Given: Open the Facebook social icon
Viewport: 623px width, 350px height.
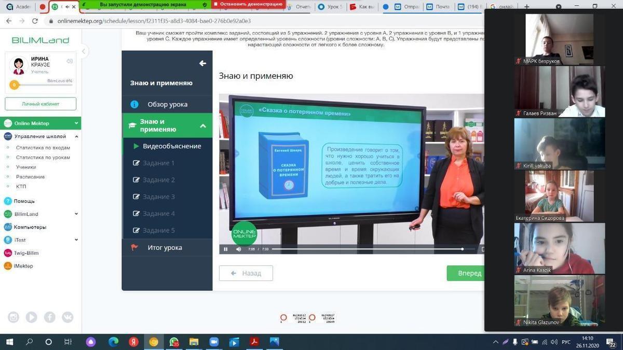Looking at the screenshot, I should pyautogui.click(x=50, y=317).
